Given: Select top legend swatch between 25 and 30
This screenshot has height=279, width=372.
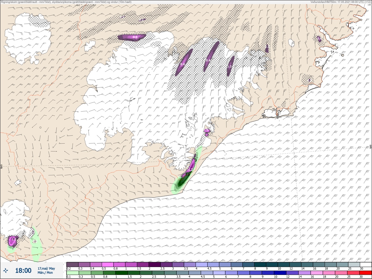Looking at the screenshot, I should [x=354, y=264].
